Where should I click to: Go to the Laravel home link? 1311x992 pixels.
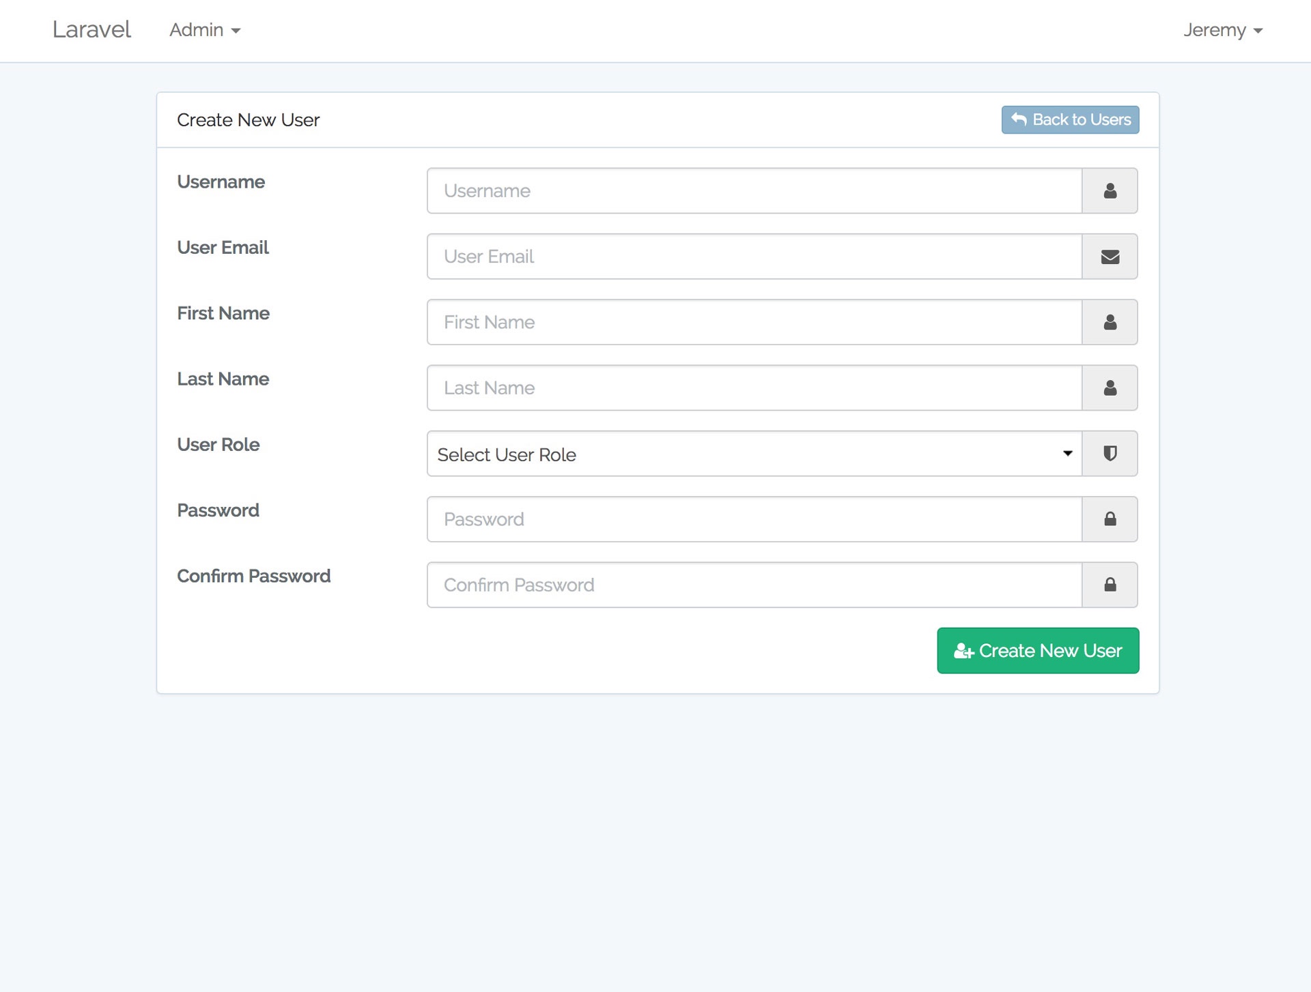(x=91, y=29)
